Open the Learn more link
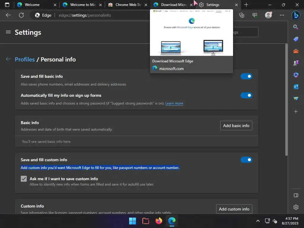 click(x=174, y=103)
